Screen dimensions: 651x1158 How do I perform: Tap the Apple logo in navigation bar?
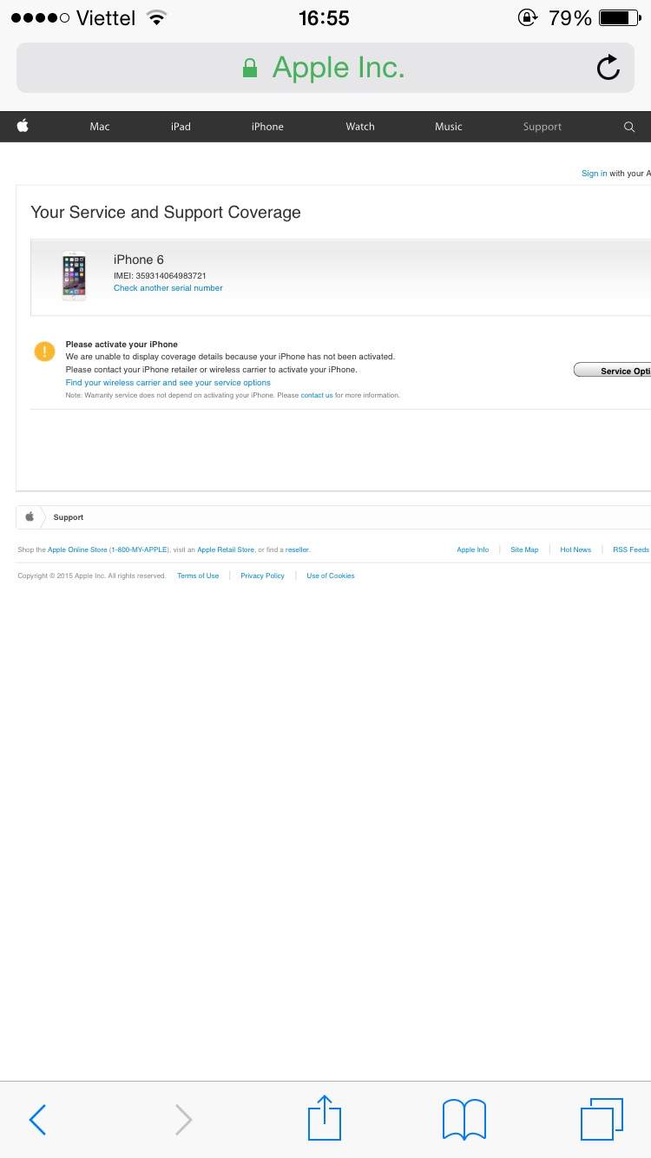tap(23, 127)
